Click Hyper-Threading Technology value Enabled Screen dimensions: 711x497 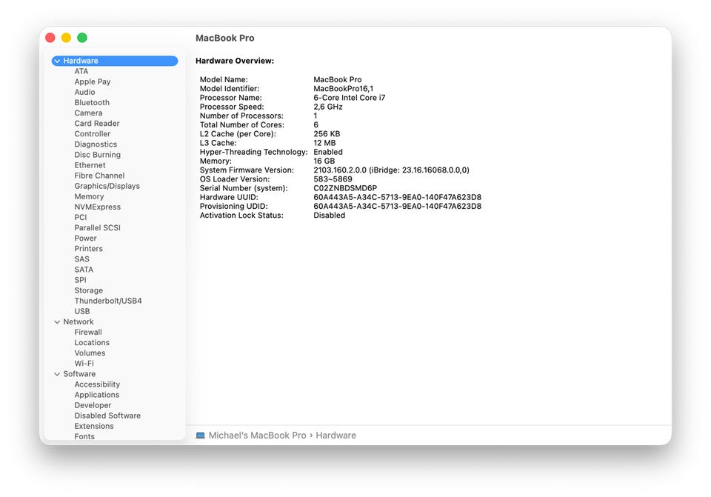[x=328, y=152]
